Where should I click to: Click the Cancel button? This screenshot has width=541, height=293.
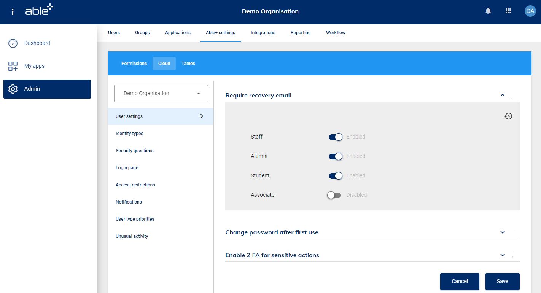[460, 281]
